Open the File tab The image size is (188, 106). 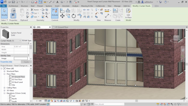coord(4,6)
